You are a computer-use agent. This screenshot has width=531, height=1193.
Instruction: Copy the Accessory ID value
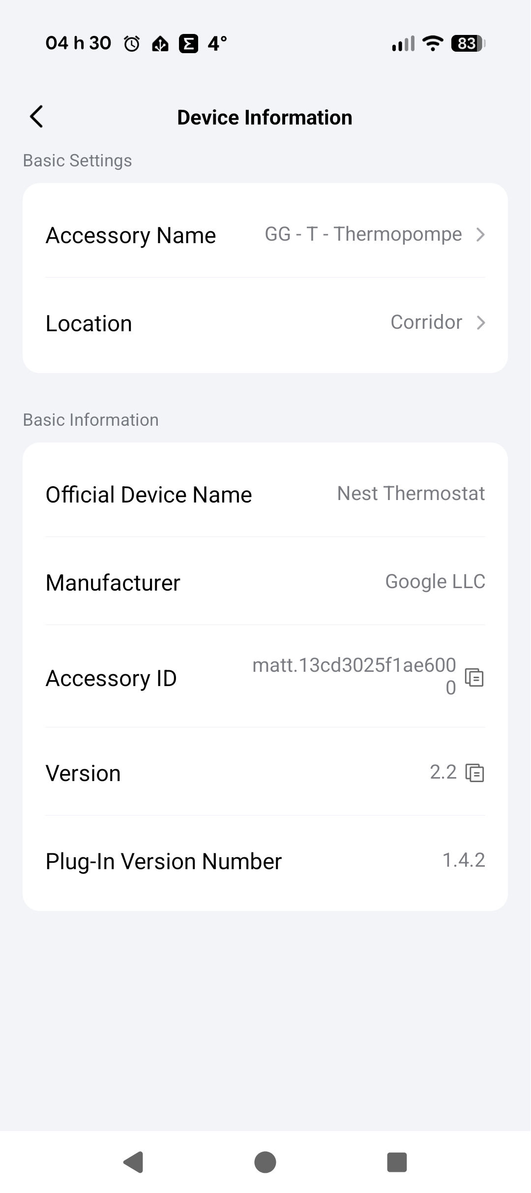tap(474, 678)
